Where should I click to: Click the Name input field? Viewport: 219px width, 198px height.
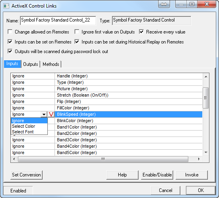[58, 20]
